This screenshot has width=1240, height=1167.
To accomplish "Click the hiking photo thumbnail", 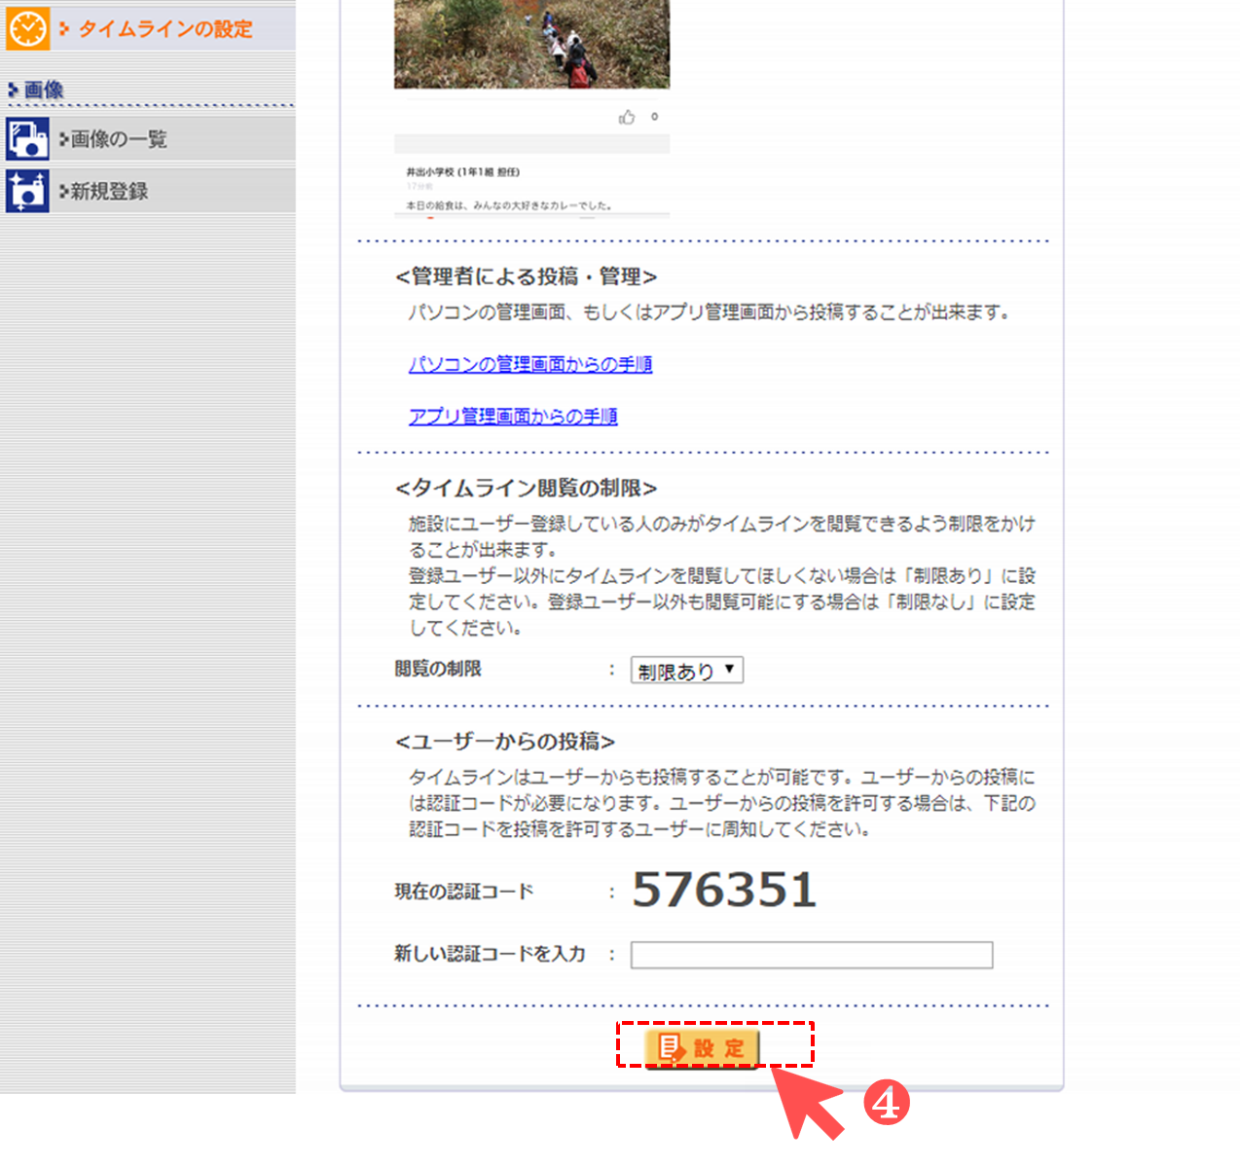I will [x=531, y=44].
